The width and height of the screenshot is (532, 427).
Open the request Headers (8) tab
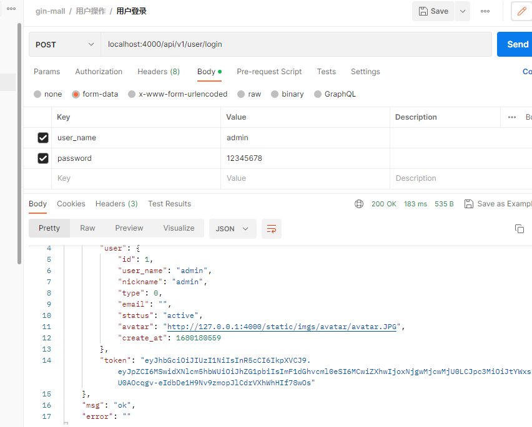tap(159, 72)
